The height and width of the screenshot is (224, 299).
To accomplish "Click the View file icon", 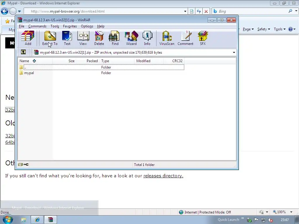I will [x=83, y=38].
